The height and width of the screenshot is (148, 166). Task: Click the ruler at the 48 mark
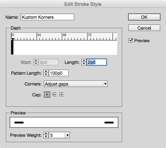coord(62,36)
